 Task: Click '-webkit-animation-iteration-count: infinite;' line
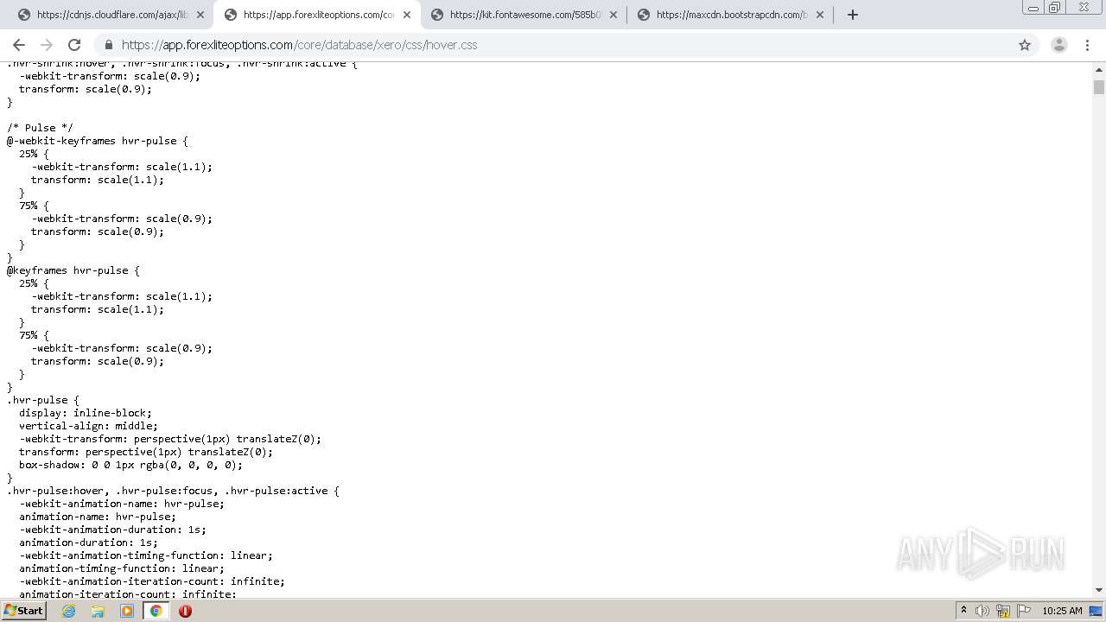pos(152,581)
